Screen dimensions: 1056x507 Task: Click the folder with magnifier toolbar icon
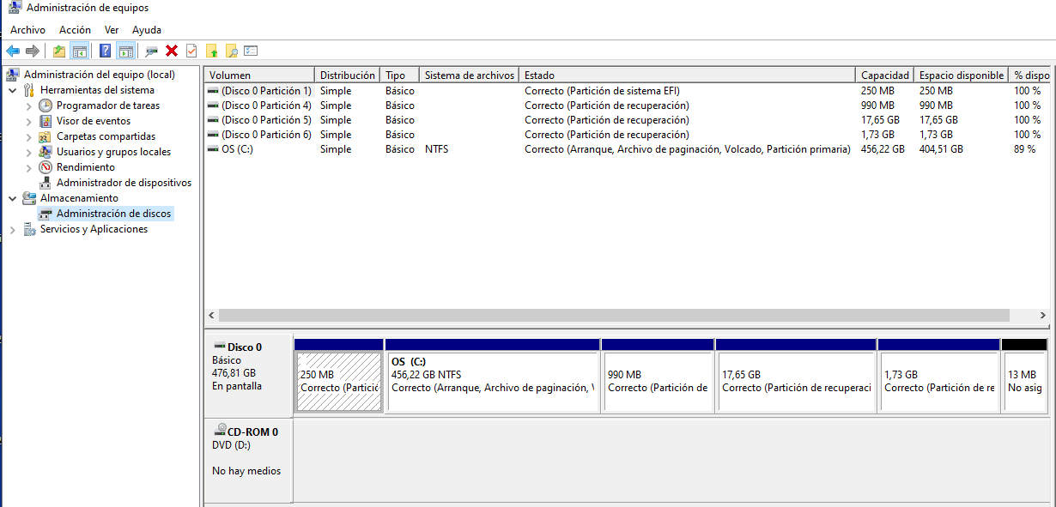(x=231, y=51)
